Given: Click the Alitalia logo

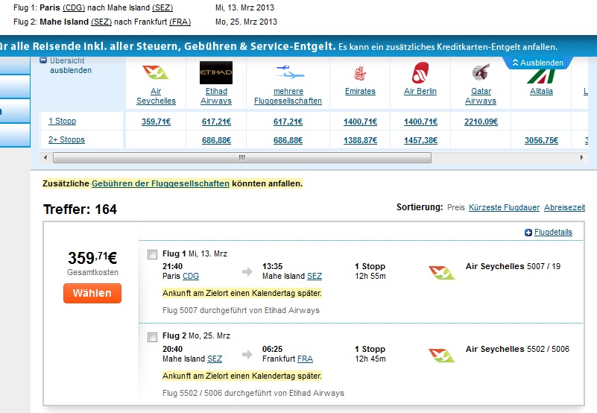Looking at the screenshot, I should (x=541, y=76).
